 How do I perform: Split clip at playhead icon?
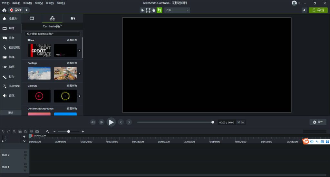click(x=31, y=132)
